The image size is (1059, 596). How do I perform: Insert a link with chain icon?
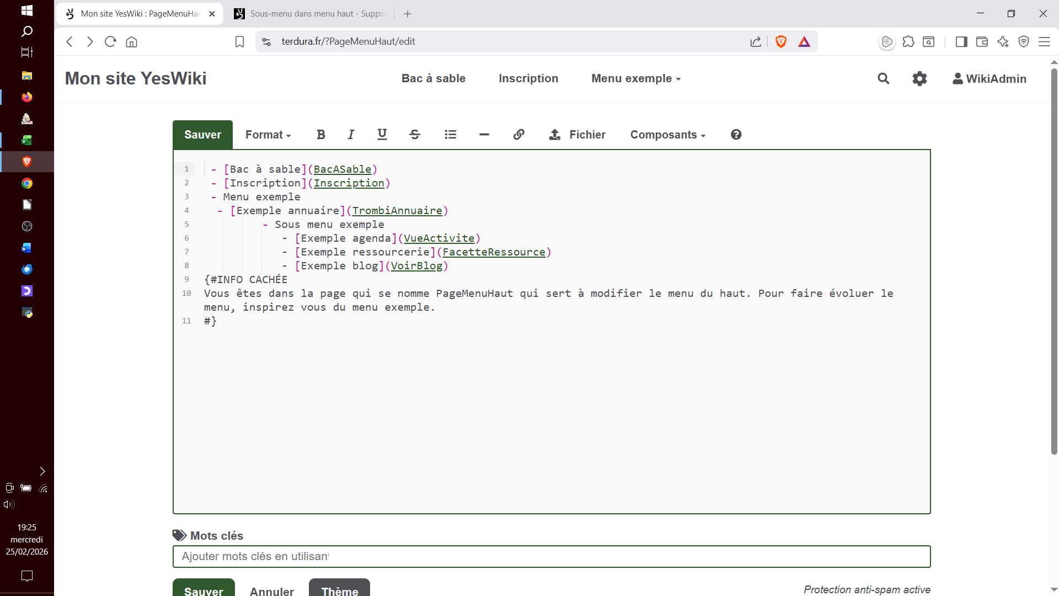click(518, 135)
